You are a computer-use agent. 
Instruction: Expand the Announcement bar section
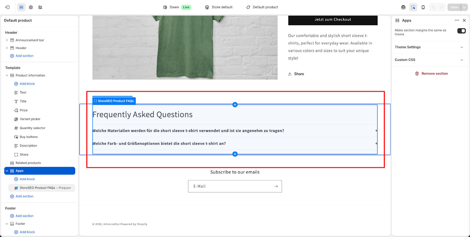pos(7,40)
